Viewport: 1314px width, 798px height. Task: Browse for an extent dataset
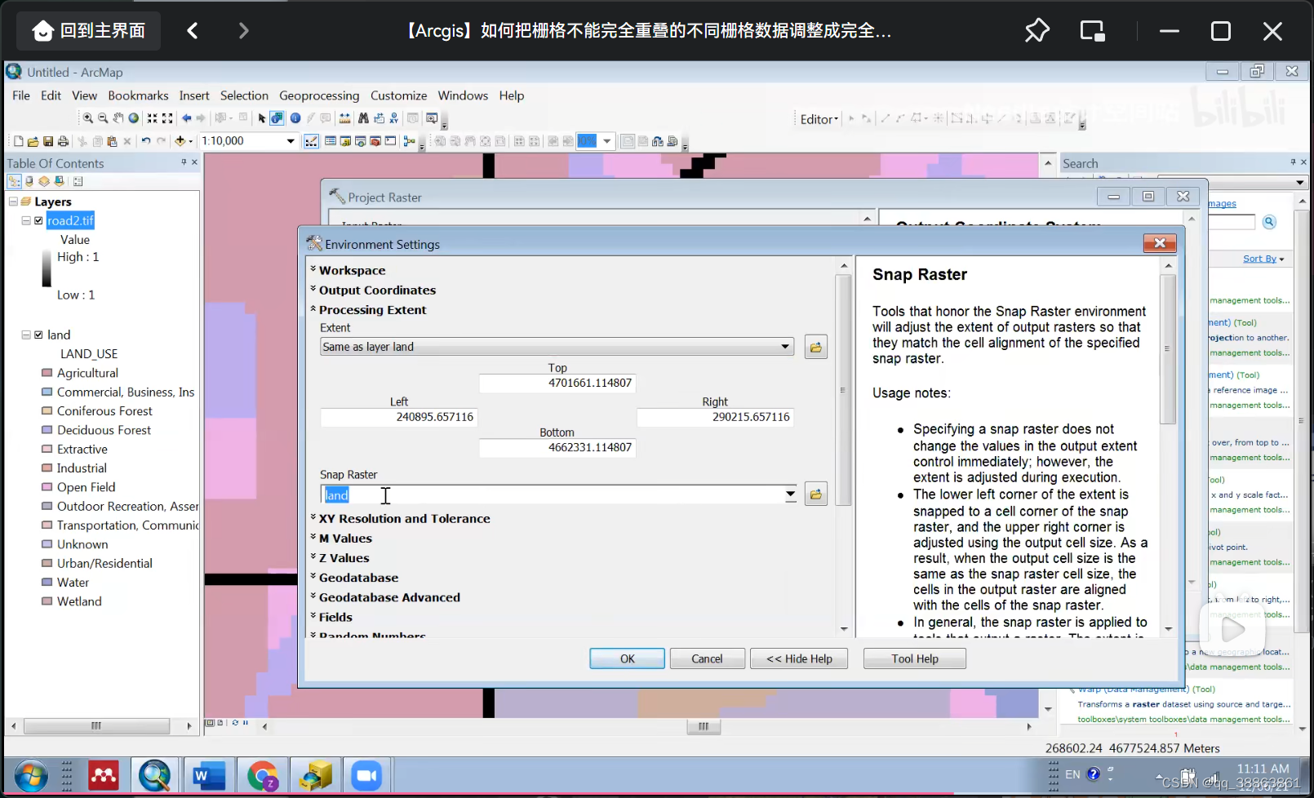[815, 347]
